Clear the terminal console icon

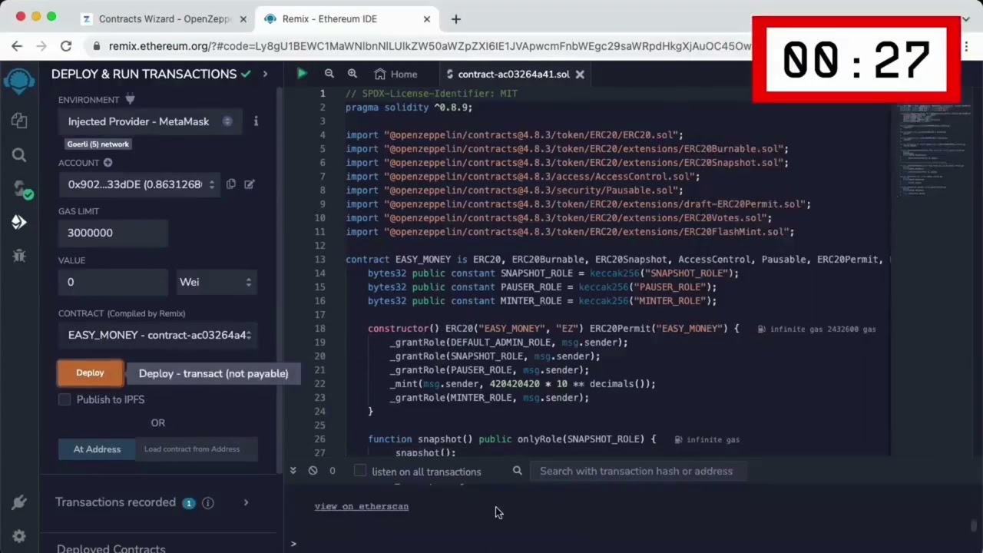(x=313, y=471)
